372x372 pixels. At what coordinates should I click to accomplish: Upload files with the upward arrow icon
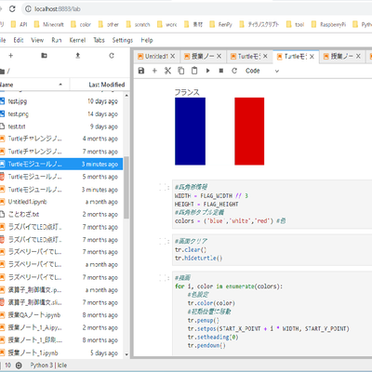(78, 56)
